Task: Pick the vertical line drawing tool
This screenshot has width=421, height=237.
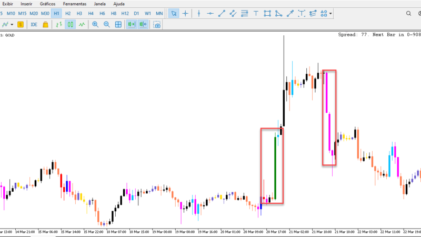Action: click(x=199, y=14)
